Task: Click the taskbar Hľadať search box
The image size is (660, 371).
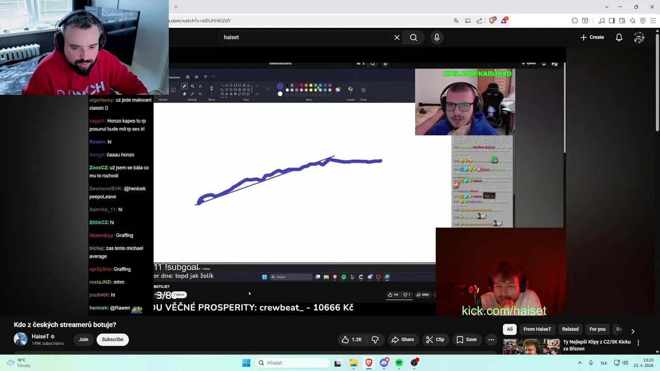Action: click(292, 363)
